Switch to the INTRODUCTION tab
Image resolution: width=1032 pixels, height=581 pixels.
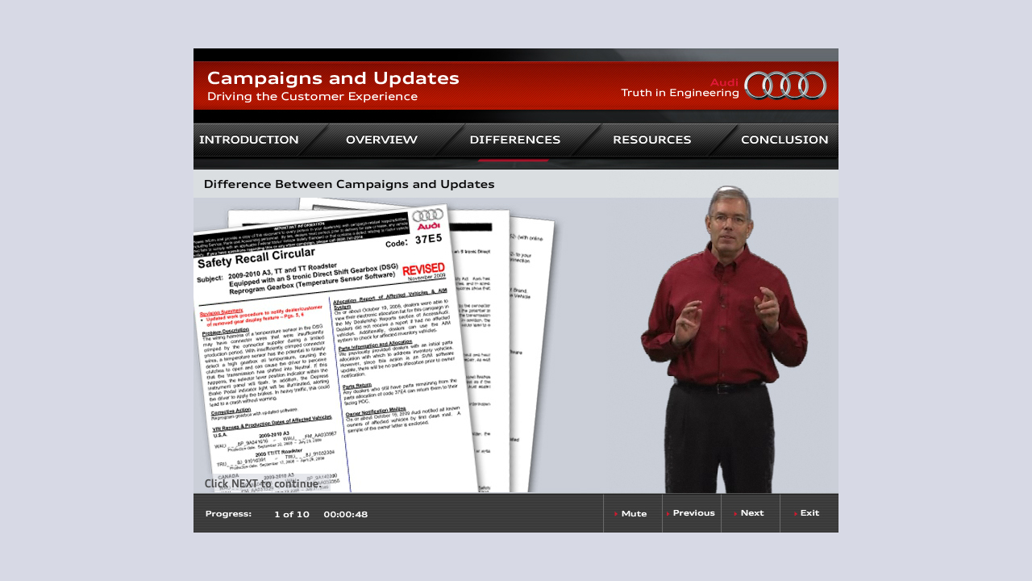(249, 139)
